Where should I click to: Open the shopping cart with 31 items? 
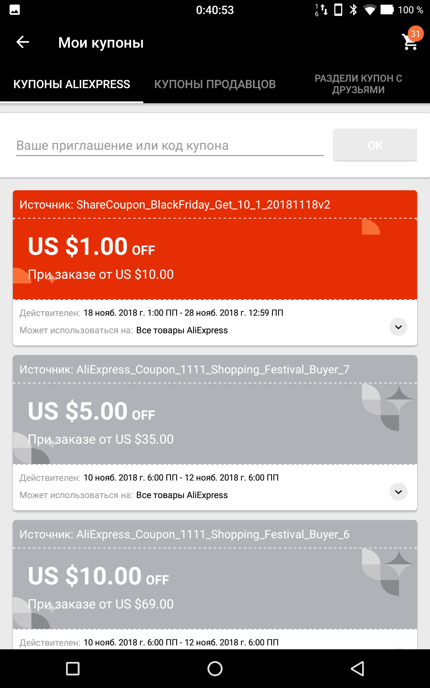coord(411,41)
